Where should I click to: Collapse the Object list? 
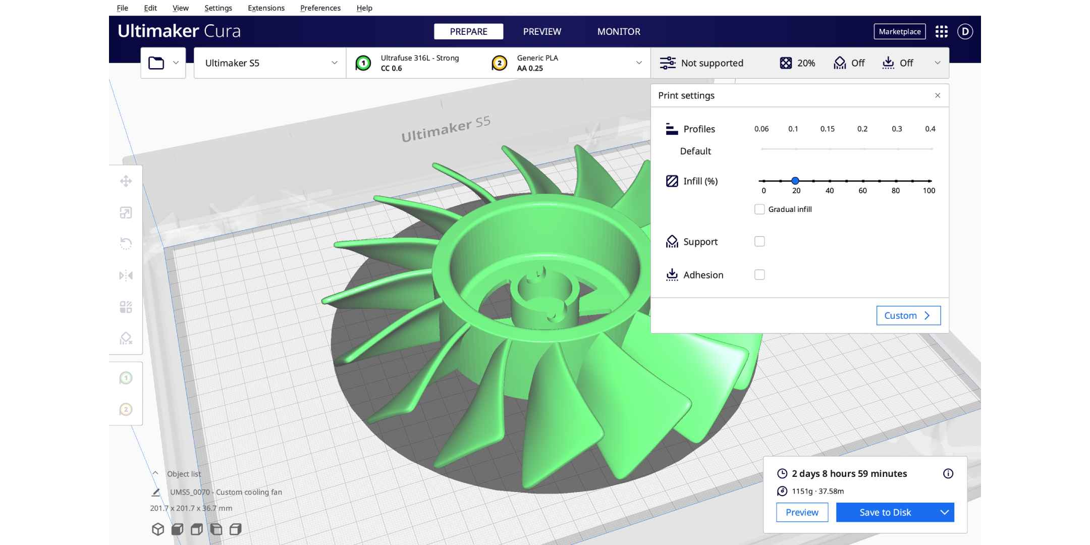point(155,473)
